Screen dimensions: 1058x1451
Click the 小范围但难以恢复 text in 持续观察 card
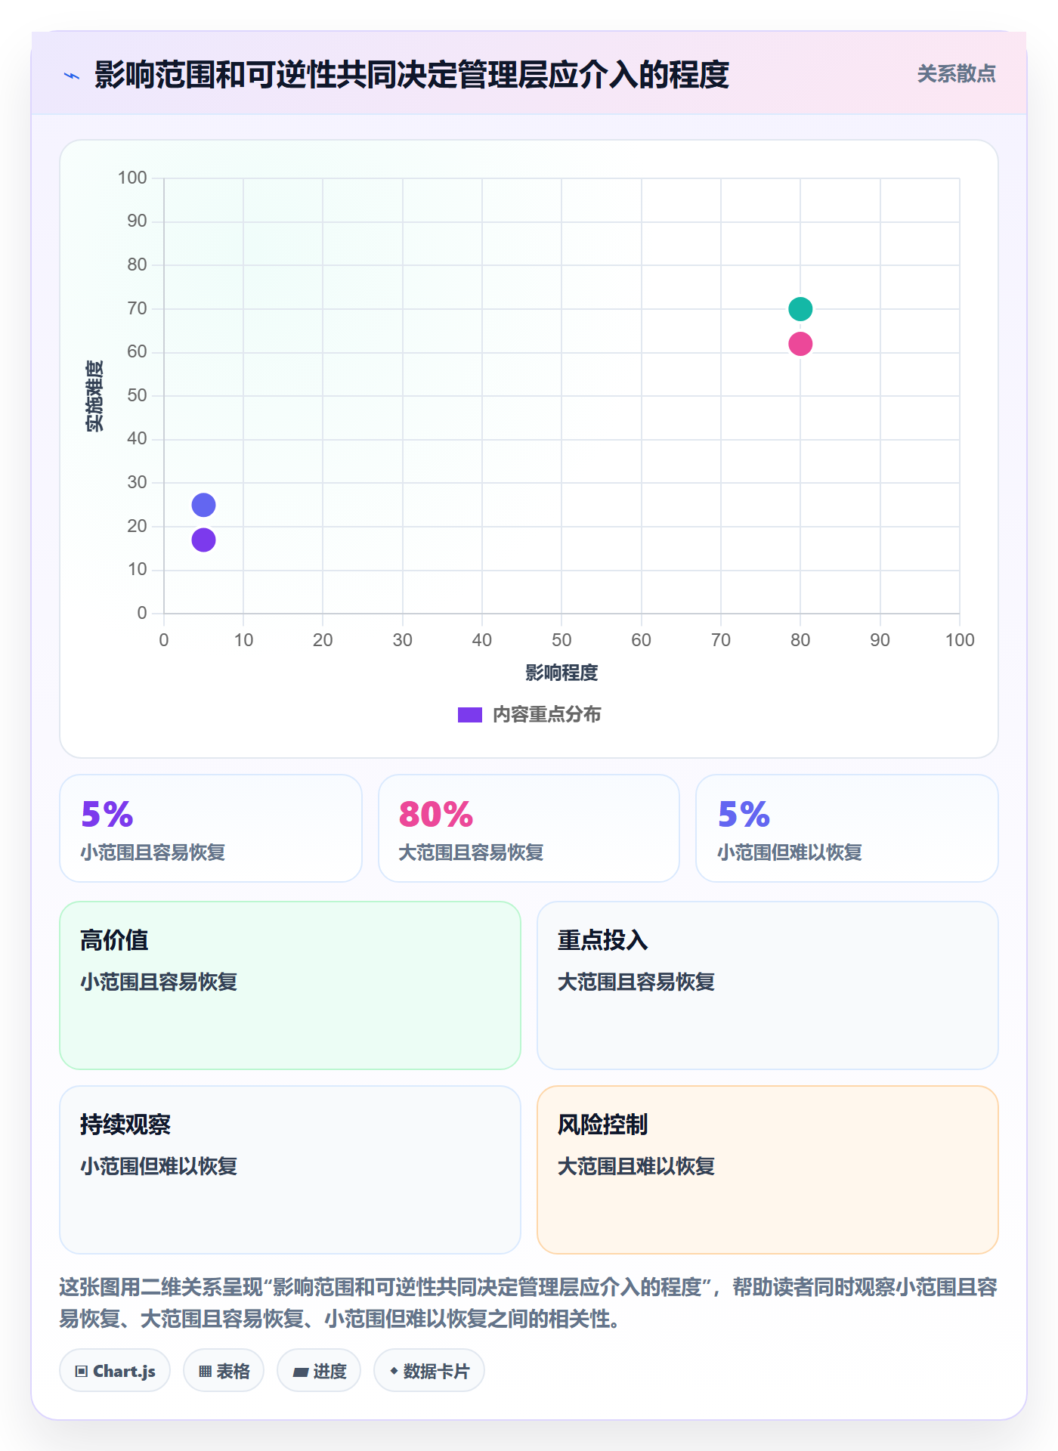(x=159, y=1166)
